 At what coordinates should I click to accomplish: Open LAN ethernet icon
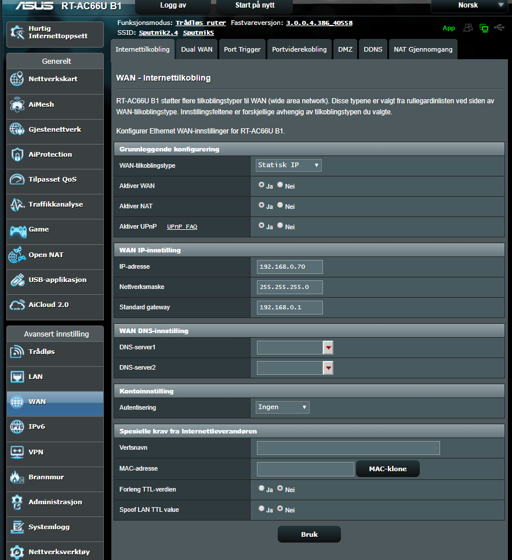pyautogui.click(x=17, y=377)
